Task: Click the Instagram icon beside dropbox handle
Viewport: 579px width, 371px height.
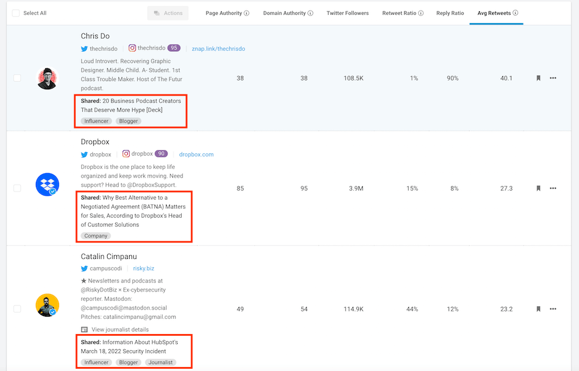Action: coord(126,154)
